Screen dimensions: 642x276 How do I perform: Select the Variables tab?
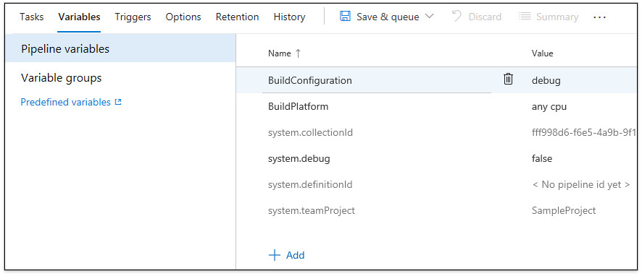click(79, 17)
